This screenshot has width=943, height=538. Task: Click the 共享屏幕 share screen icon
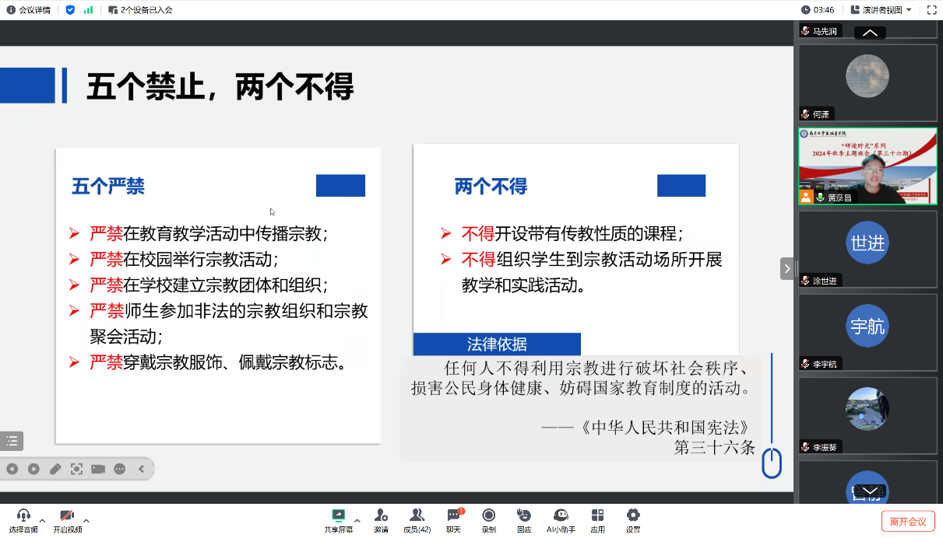(338, 516)
